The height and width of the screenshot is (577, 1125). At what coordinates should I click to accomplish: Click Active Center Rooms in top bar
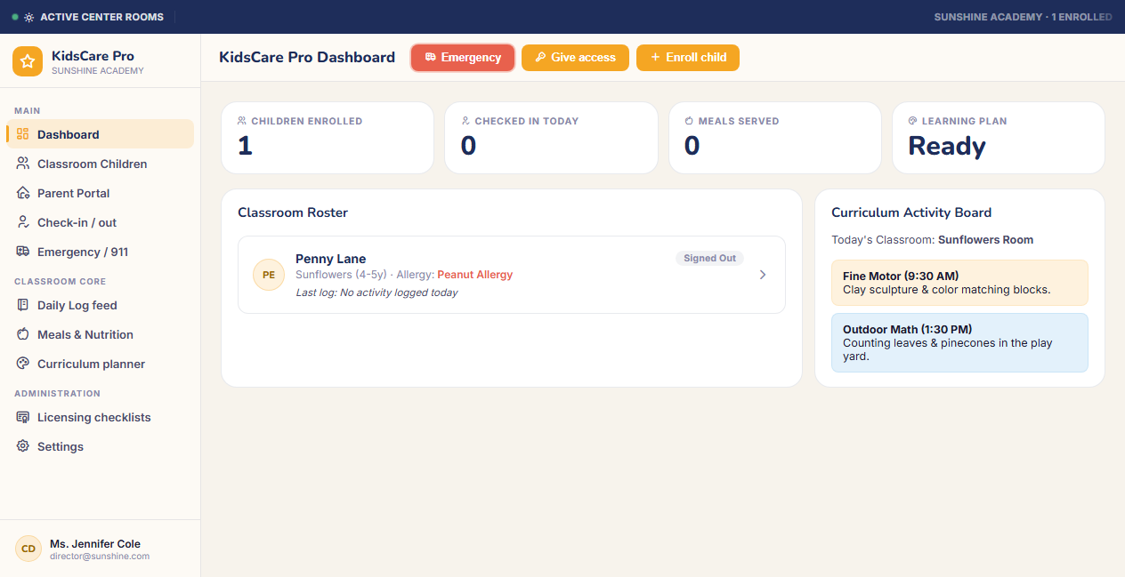pyautogui.click(x=101, y=17)
